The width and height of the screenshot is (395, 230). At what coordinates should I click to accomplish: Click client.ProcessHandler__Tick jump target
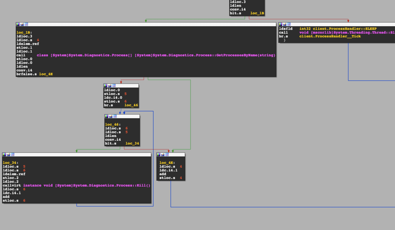tap(330, 36)
